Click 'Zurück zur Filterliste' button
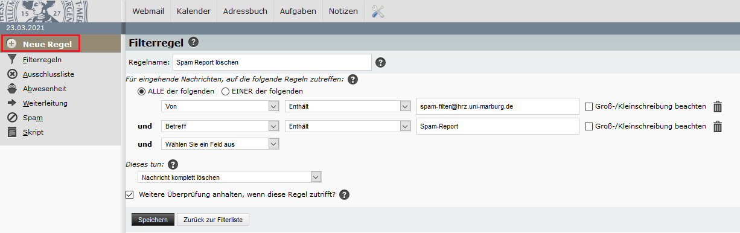Screen dimensions: 740x233 click(x=213, y=220)
